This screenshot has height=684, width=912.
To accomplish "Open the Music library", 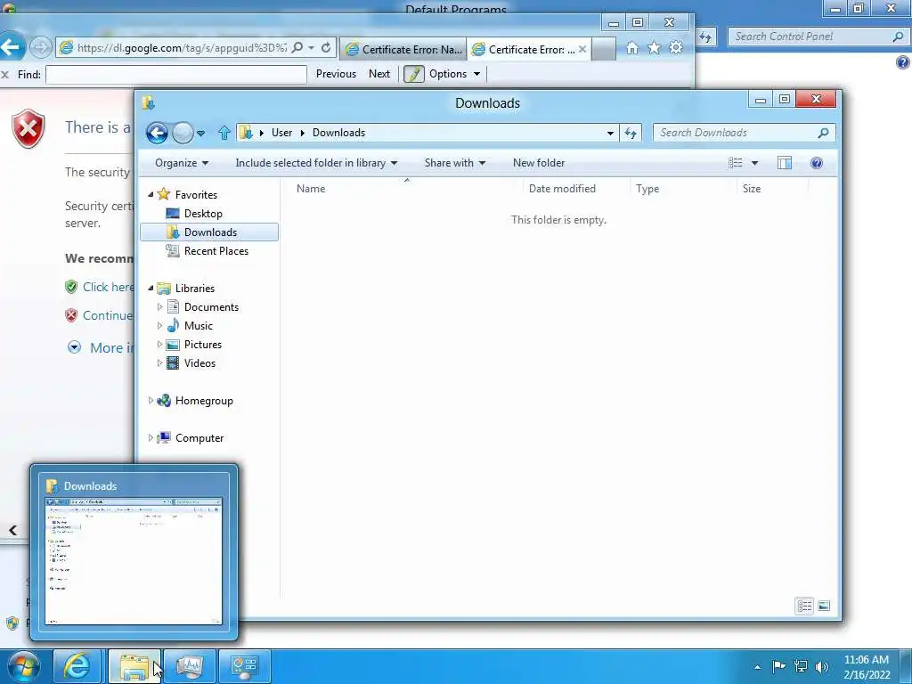I will 199,326.
